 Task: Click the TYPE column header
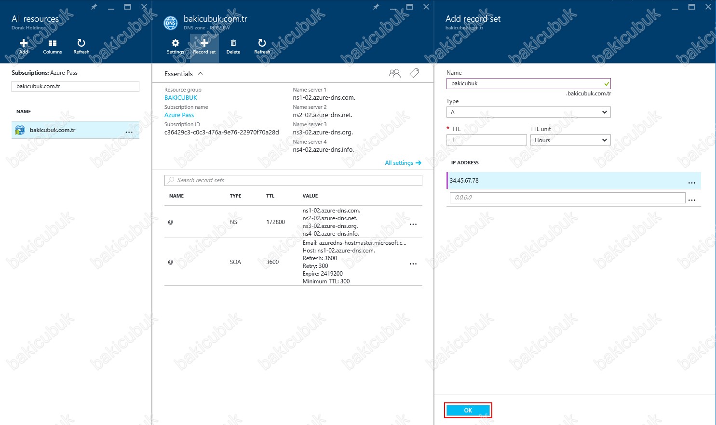click(x=235, y=196)
